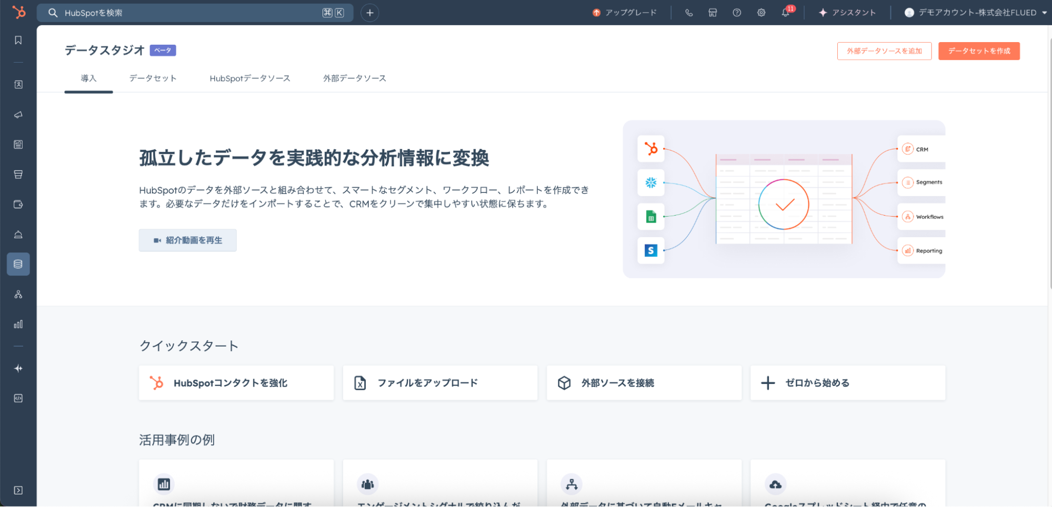Play the intro video 紹介動画を再生

187,240
